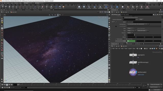Select the attribcreate1 node
Screen dimensions: 163x91
pyautogui.click(x=133, y=72)
